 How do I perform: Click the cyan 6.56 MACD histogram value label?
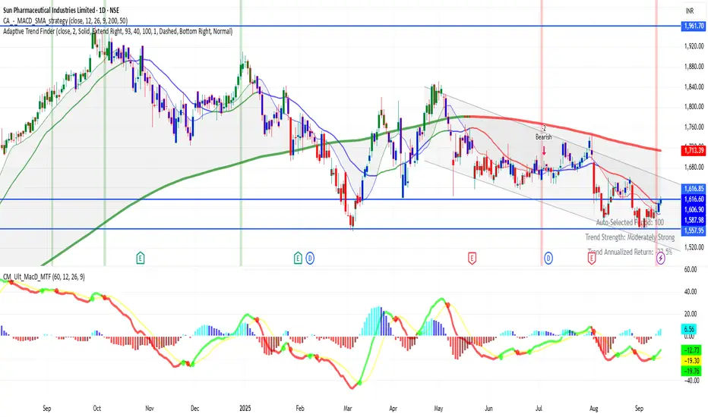pyautogui.click(x=689, y=330)
